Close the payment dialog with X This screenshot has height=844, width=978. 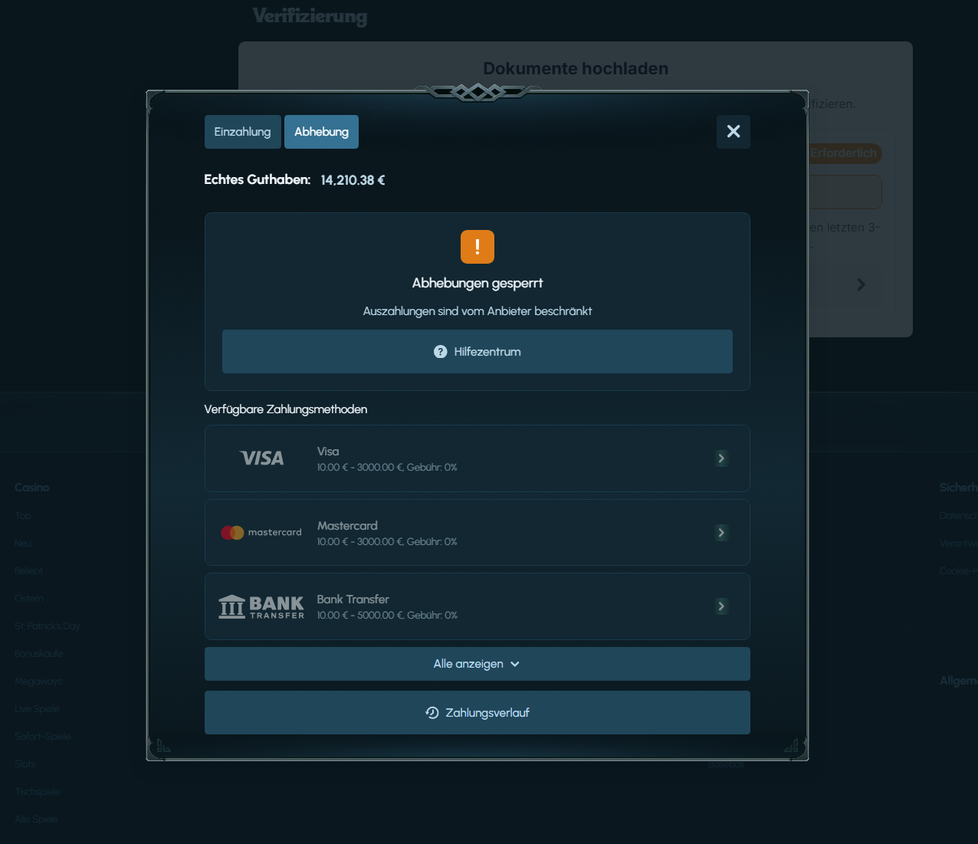[733, 132]
